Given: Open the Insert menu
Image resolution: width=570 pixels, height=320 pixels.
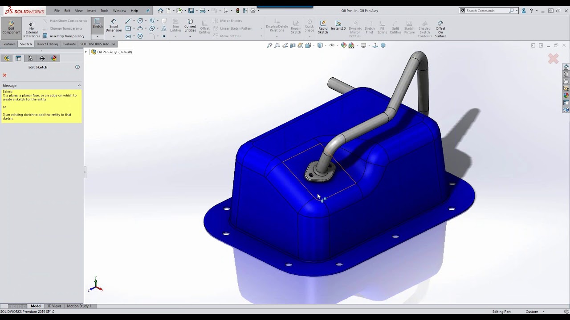Looking at the screenshot, I should click(x=91, y=11).
